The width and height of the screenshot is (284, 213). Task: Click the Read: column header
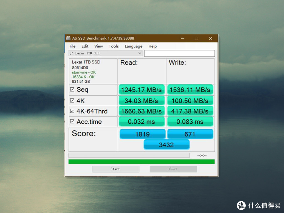(129, 63)
